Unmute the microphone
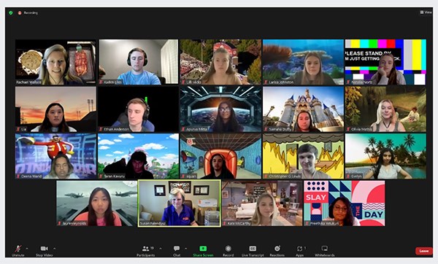The width and height of the screenshot is (438, 264). click(18, 250)
